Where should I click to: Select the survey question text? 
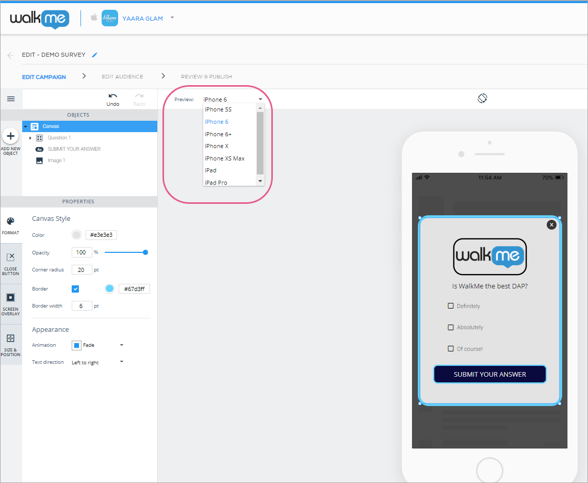(490, 286)
